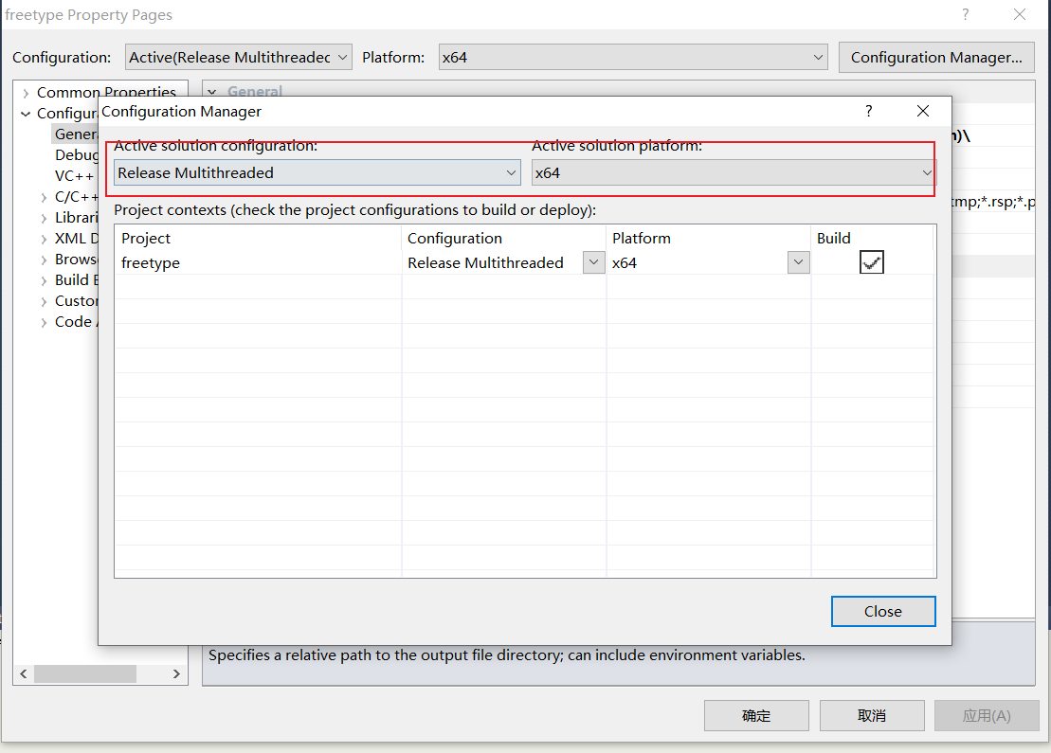
Task: Collapse the Configuration Properties tree node
Action: 26,114
